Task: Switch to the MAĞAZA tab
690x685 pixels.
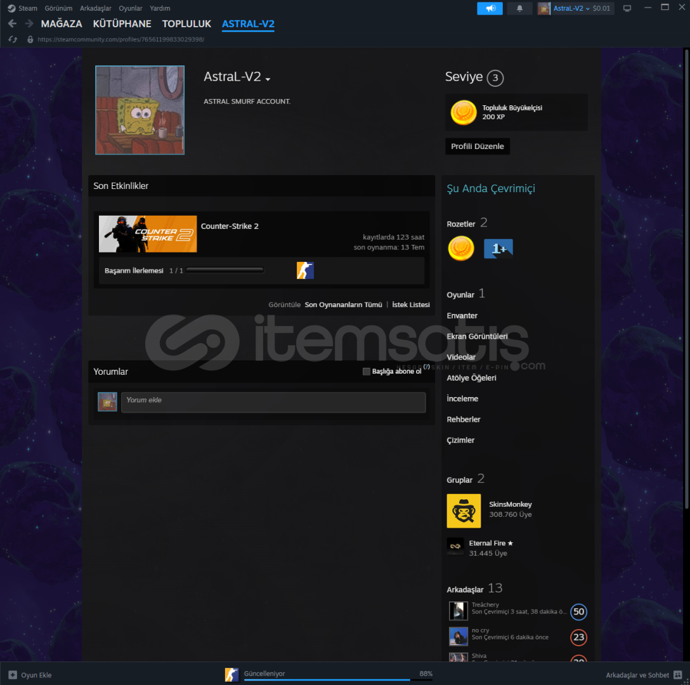Action: tap(62, 23)
